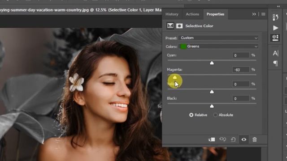Click the Cyan slider handle
287x161 pixels.
tap(212, 63)
